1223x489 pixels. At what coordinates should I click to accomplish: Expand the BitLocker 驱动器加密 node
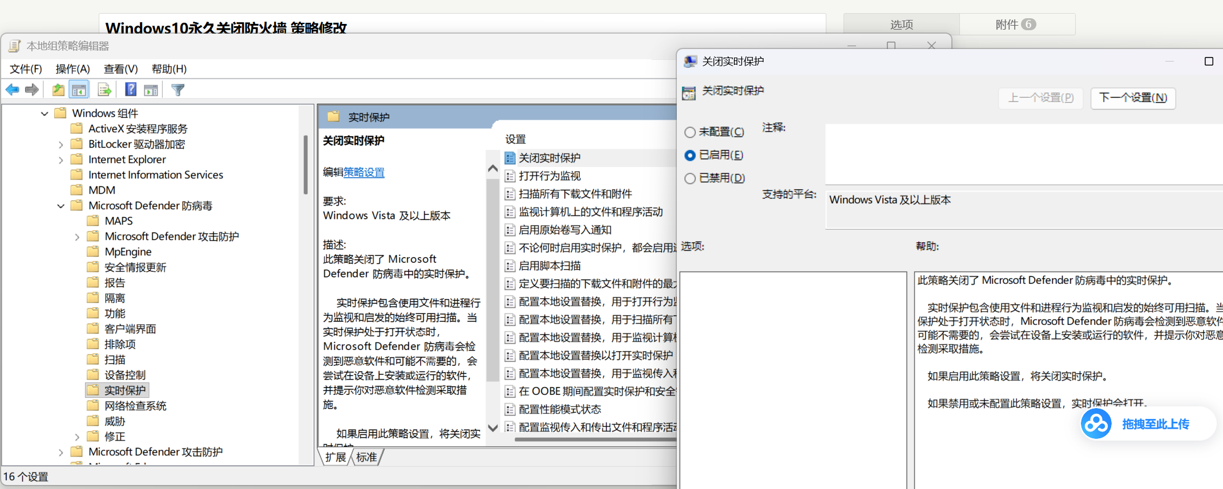(61, 144)
